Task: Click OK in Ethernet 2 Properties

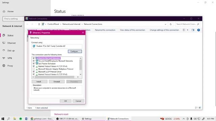Action: pos(65,101)
